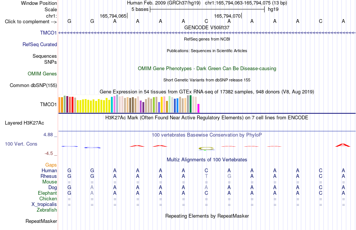Select the Mouse species label
The height and width of the screenshot is (230, 356).
pos(50,182)
